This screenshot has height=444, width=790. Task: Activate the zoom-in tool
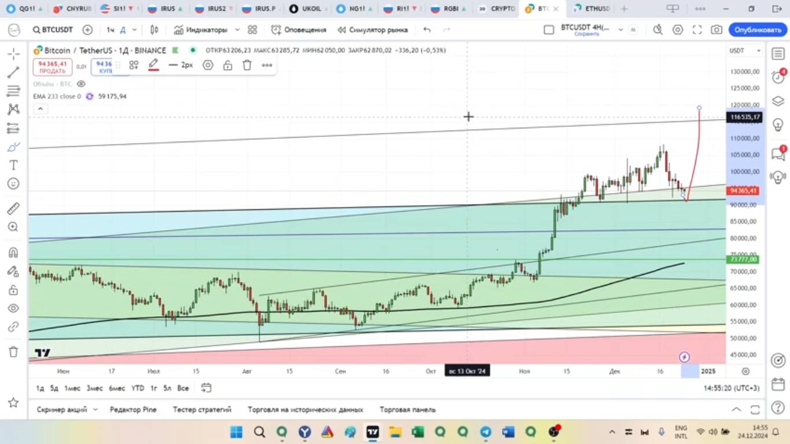[13, 227]
